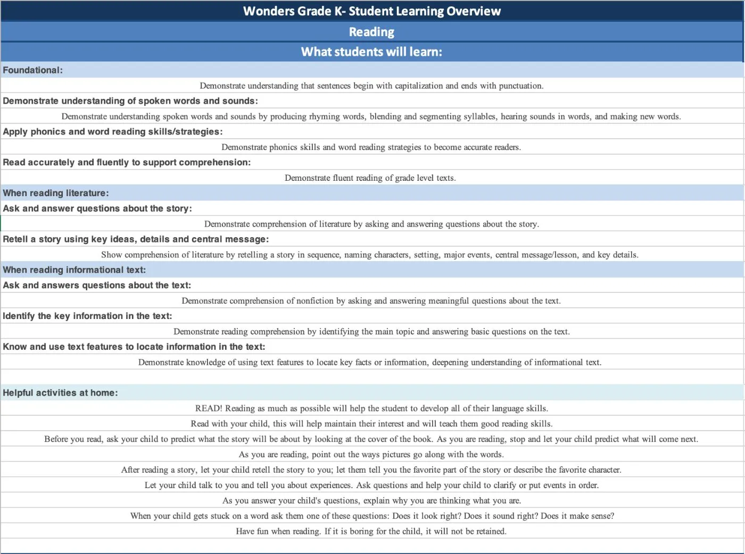
Task: Select 'Ask and answer questions about the story:' heading
Action: [x=372, y=208]
